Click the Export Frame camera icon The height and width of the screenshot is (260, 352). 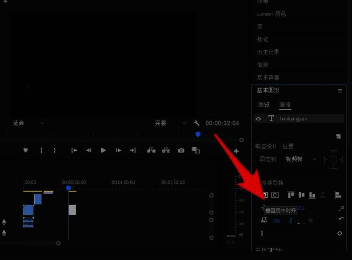181,151
